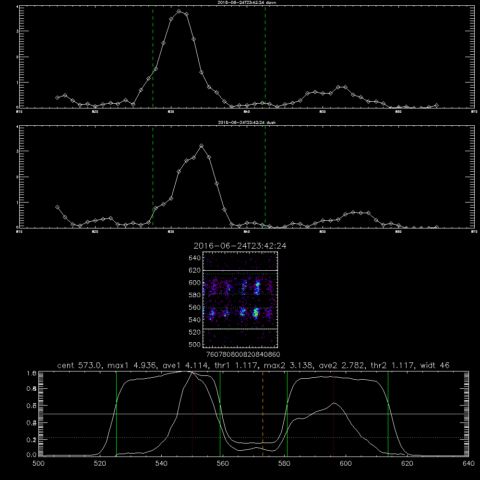Click the last diamond marker of the dawn curve
The height and width of the screenshot is (480, 480).
pyautogui.click(x=436, y=106)
